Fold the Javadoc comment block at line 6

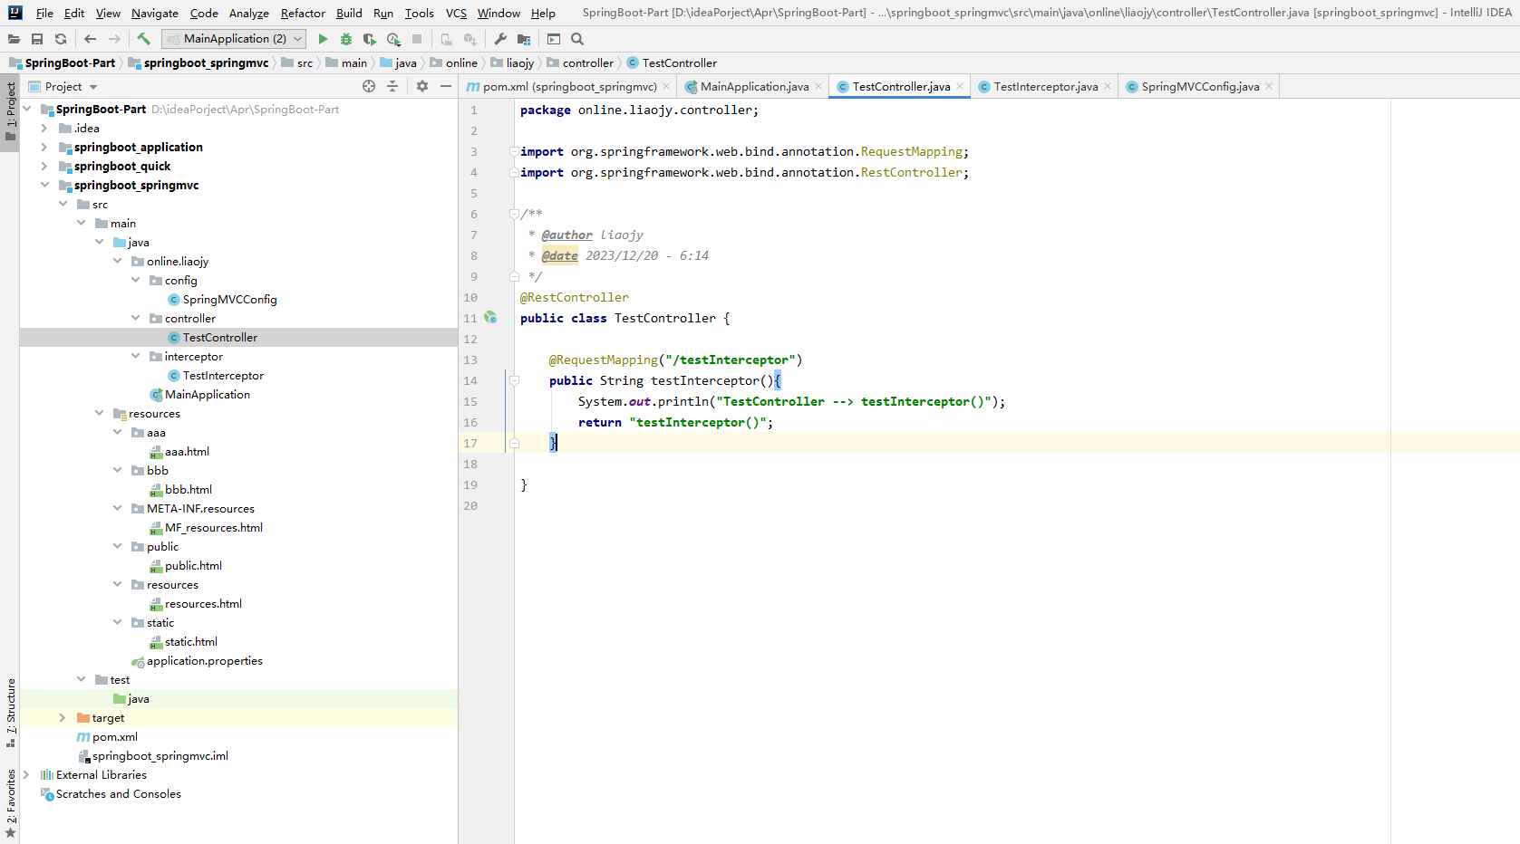(514, 214)
